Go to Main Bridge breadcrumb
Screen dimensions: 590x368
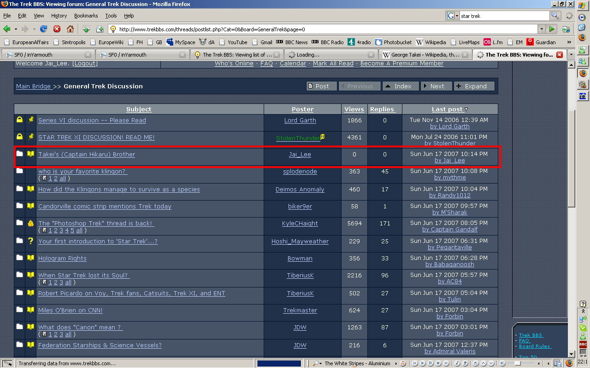34,86
